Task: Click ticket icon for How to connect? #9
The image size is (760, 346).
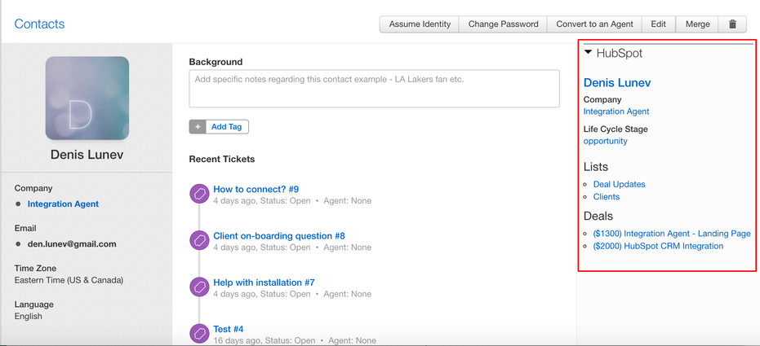Action: [x=198, y=195]
